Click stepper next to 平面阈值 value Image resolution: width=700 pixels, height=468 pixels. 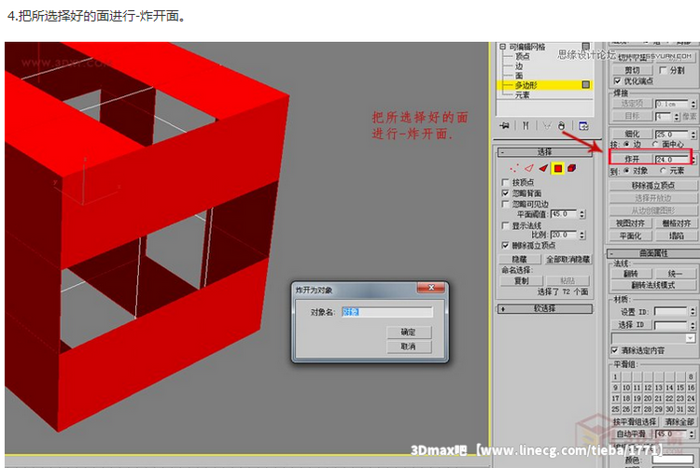(x=582, y=214)
